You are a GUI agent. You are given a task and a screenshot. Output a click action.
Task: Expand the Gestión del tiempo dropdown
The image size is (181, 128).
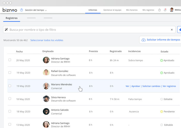pos(46,10)
